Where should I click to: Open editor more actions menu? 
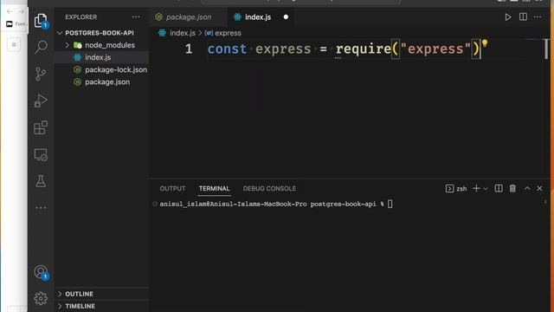click(538, 17)
